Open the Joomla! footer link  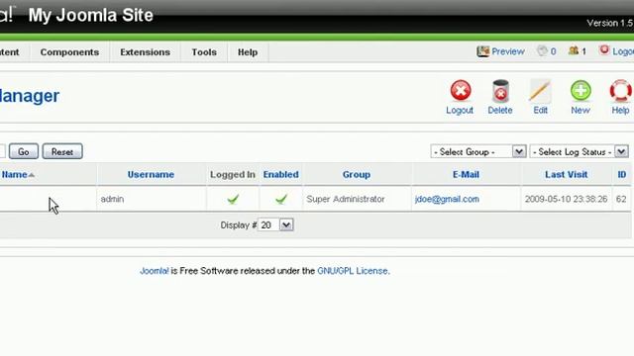(155, 271)
